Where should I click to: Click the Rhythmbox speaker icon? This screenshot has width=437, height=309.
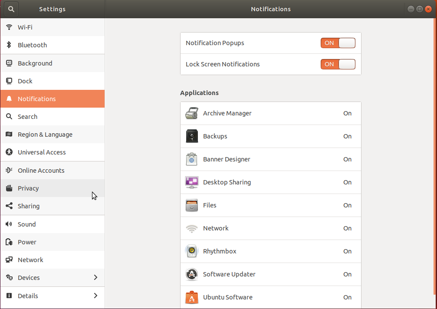(x=192, y=251)
